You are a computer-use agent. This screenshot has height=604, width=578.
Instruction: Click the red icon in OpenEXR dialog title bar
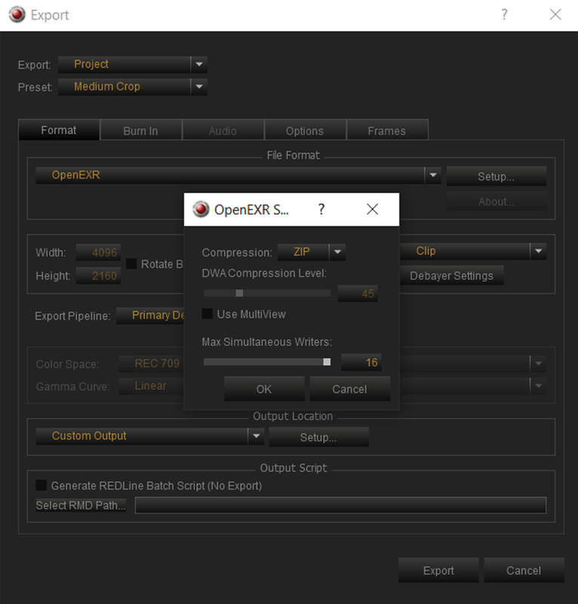201,209
